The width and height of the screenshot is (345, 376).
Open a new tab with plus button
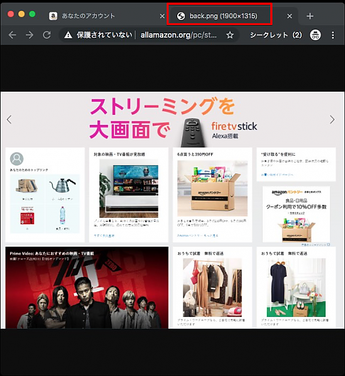[x=310, y=16]
